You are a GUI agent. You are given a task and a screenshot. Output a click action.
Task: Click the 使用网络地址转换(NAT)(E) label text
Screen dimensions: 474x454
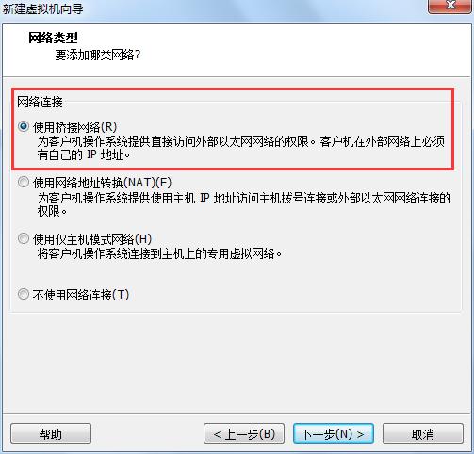pos(103,183)
